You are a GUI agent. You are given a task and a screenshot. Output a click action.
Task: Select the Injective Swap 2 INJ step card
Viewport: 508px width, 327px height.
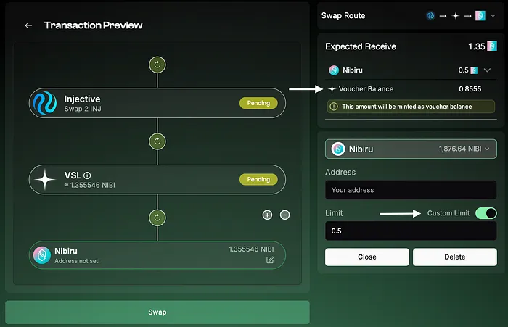pos(157,103)
